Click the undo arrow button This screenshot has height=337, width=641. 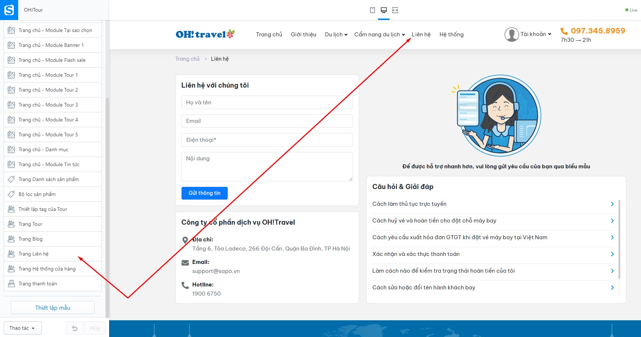click(x=75, y=328)
